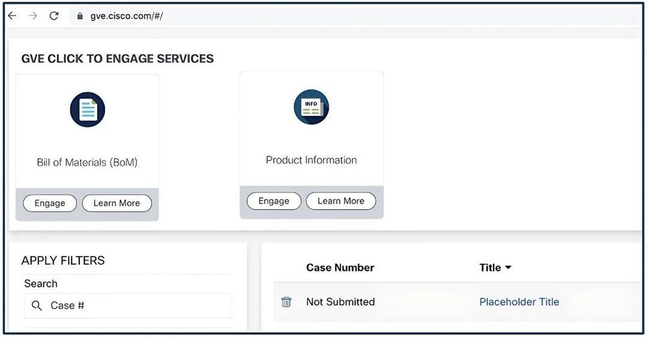Open Learn More for Bill of Materials
This screenshot has width=648, height=339.
[117, 203]
